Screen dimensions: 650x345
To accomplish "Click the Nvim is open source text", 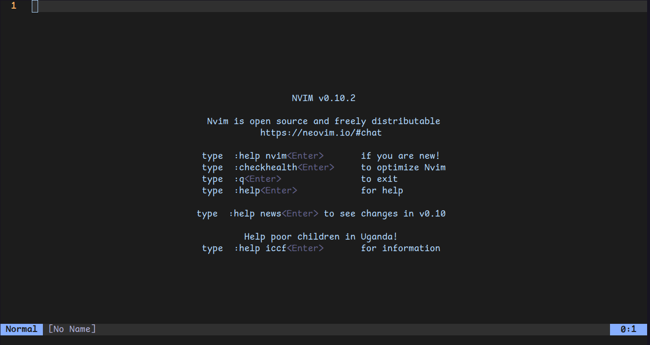I will click(323, 121).
